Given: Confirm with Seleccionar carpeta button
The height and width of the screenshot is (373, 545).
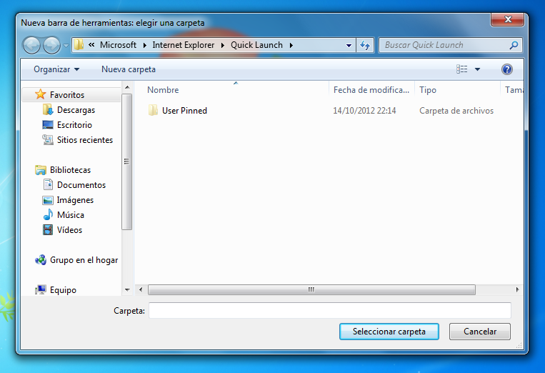Looking at the screenshot, I should 389,332.
